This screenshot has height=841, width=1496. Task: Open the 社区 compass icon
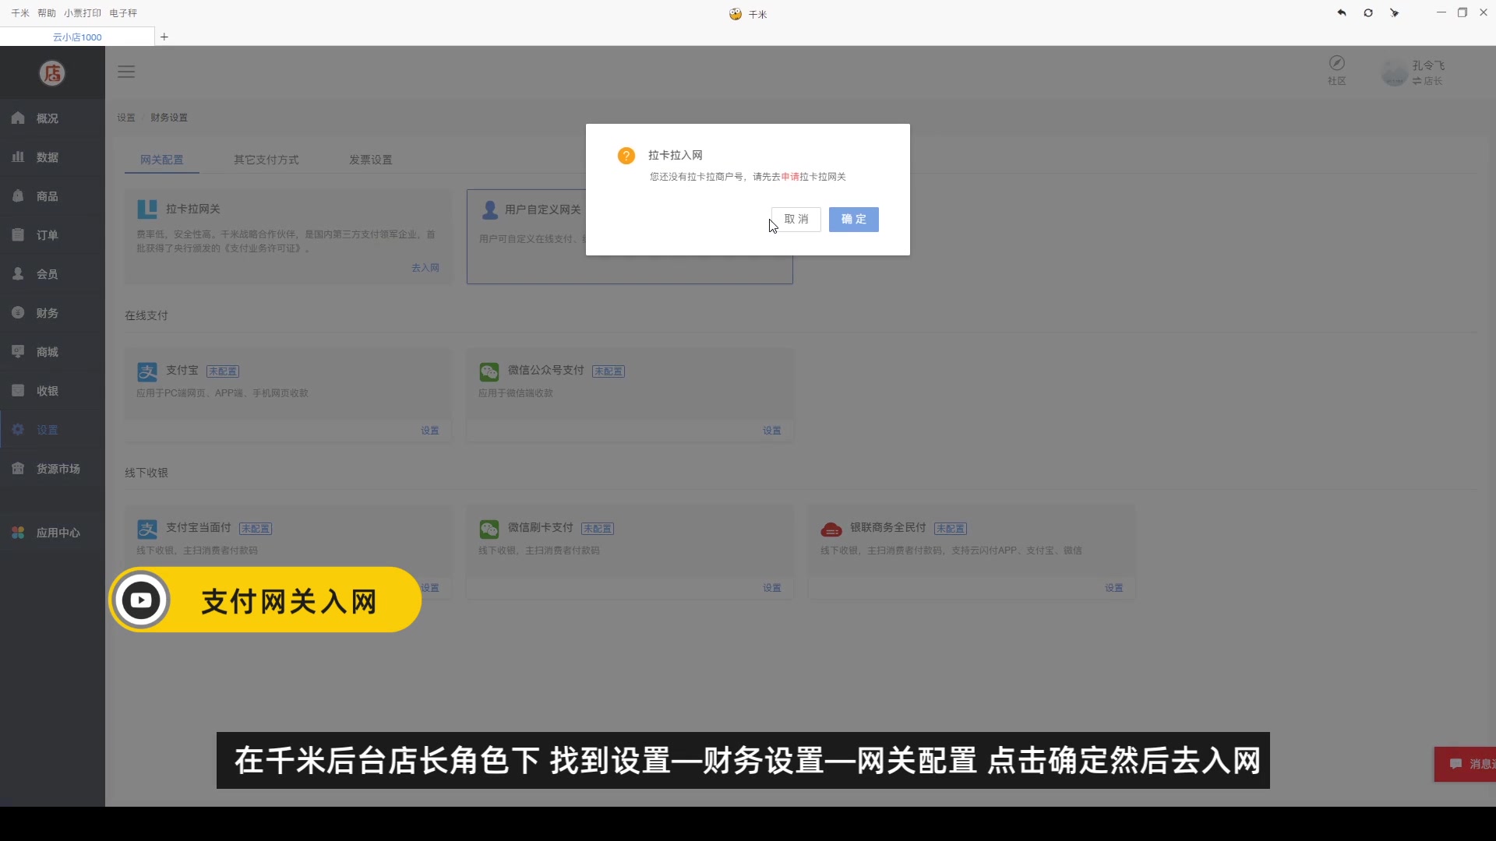pos(1337,63)
